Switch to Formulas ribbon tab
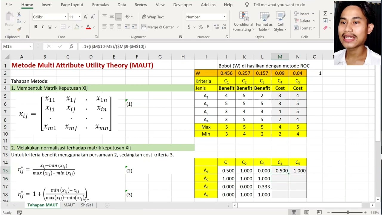The height and width of the screenshot is (215, 382). (101, 4)
